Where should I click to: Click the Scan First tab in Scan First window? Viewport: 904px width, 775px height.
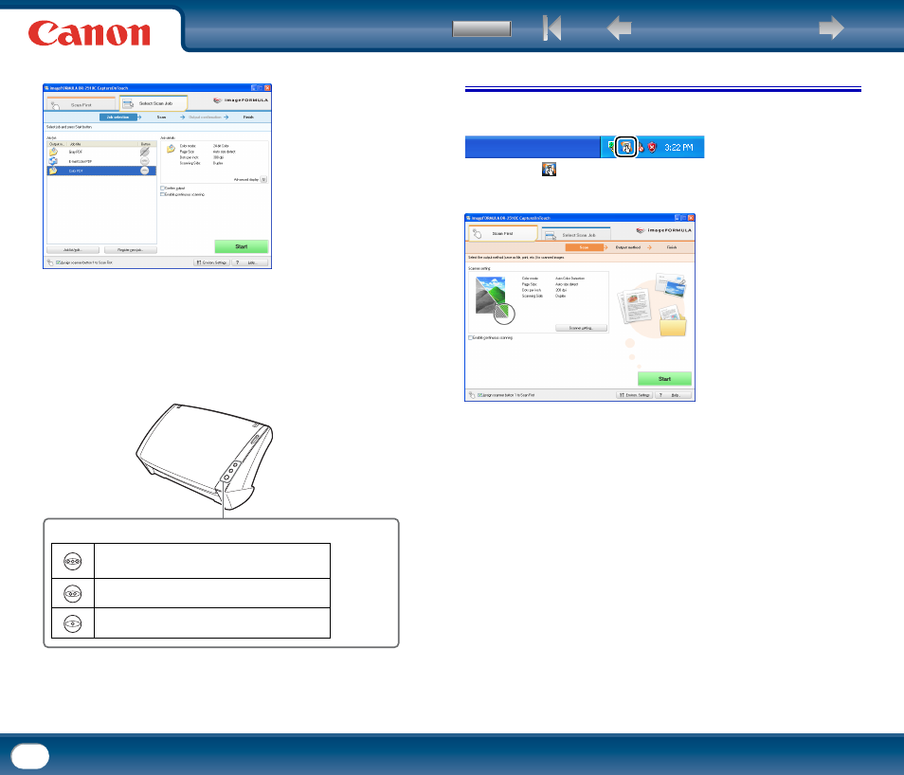[502, 233]
